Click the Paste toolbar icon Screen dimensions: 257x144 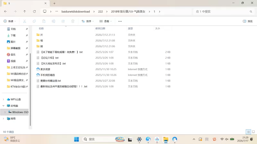44,21
